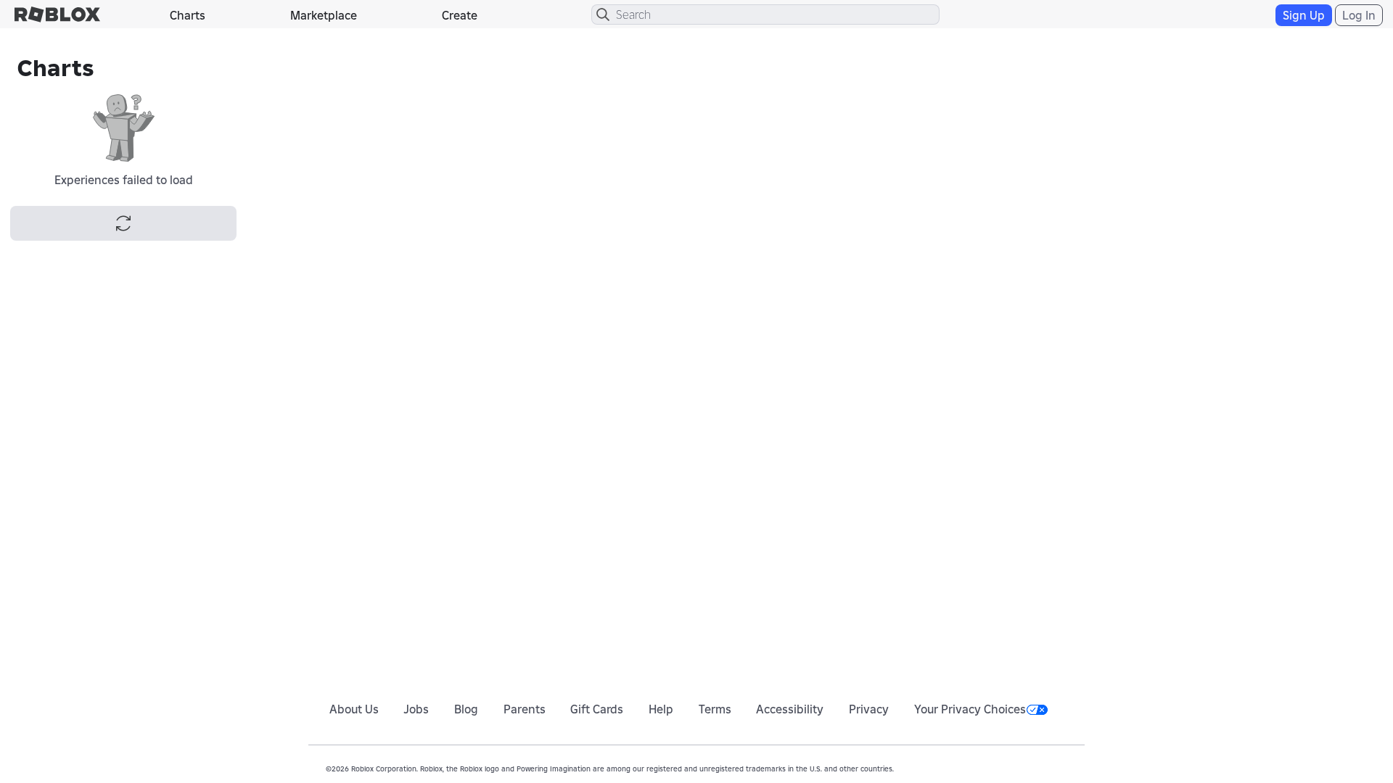
Task: Click the Parents footer link
Action: click(x=524, y=709)
